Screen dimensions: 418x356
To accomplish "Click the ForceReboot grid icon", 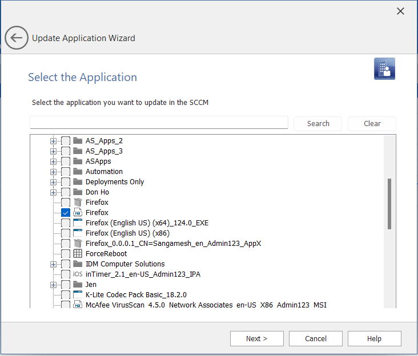I will coord(78,254).
